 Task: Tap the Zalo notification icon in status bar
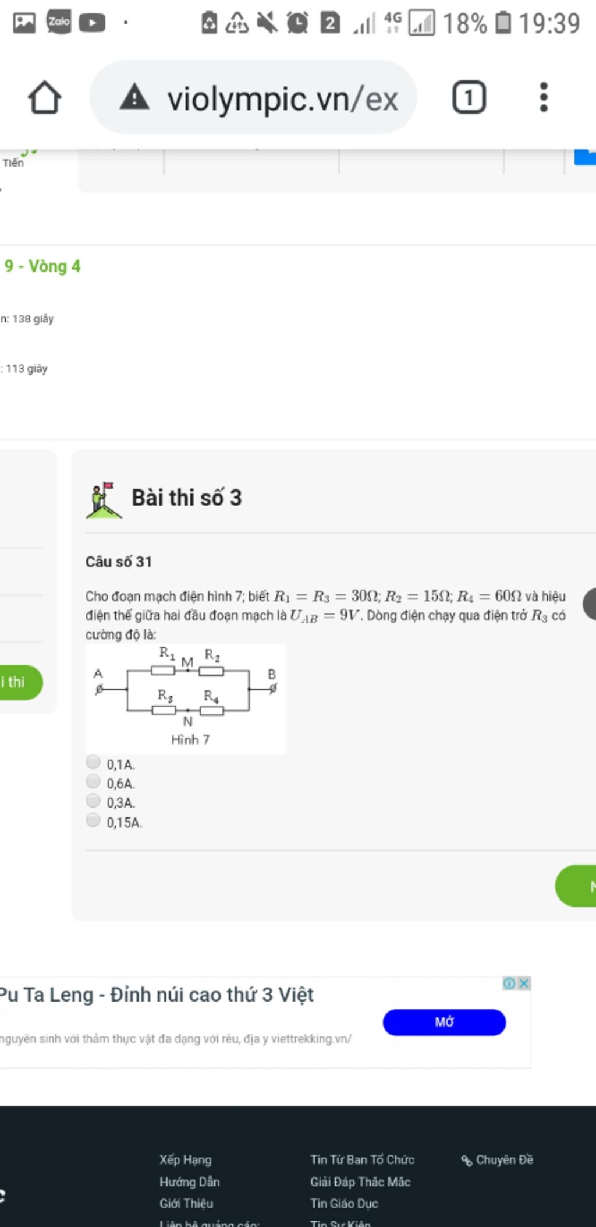tap(59, 22)
